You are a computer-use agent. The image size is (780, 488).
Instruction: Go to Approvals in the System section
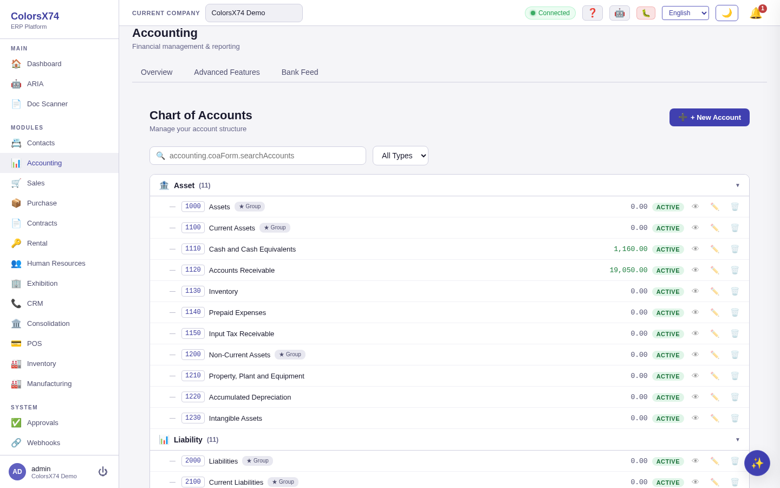coord(60,422)
